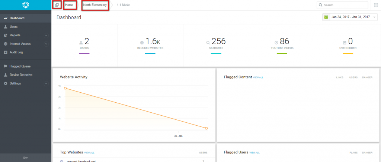Click the Users stat card label
Viewport: 381px width, 162px height.
tap(84, 48)
